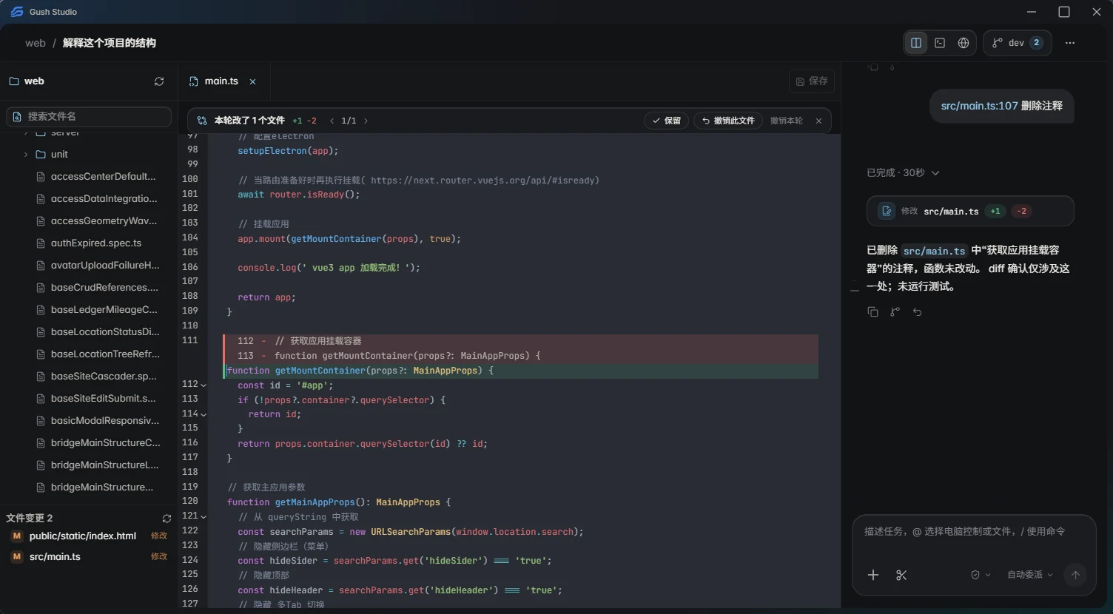The height and width of the screenshot is (614, 1113).
Task: Click the inline src/main.ts code reference
Action: coord(934,251)
